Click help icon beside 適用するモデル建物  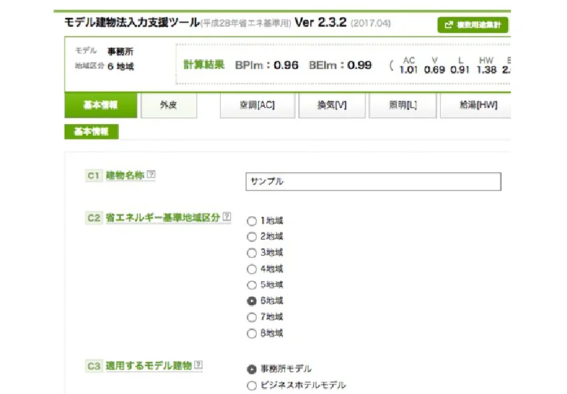coord(198,365)
